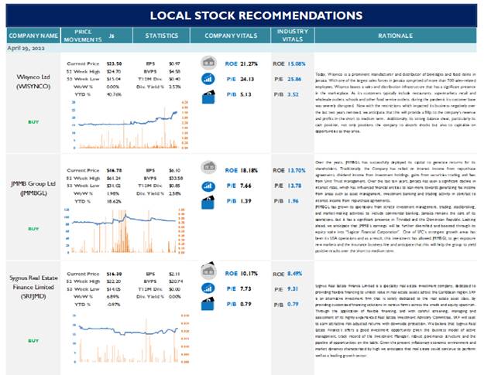Click the P/B wallet icon for Sygnus
491x375 pixels.
click(208, 304)
